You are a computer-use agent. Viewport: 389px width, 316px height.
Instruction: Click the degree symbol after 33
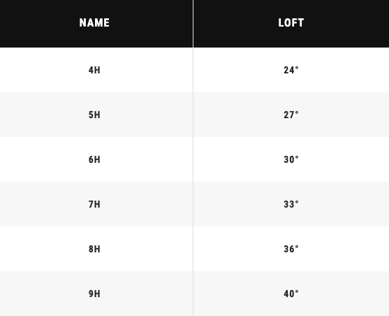297,202
